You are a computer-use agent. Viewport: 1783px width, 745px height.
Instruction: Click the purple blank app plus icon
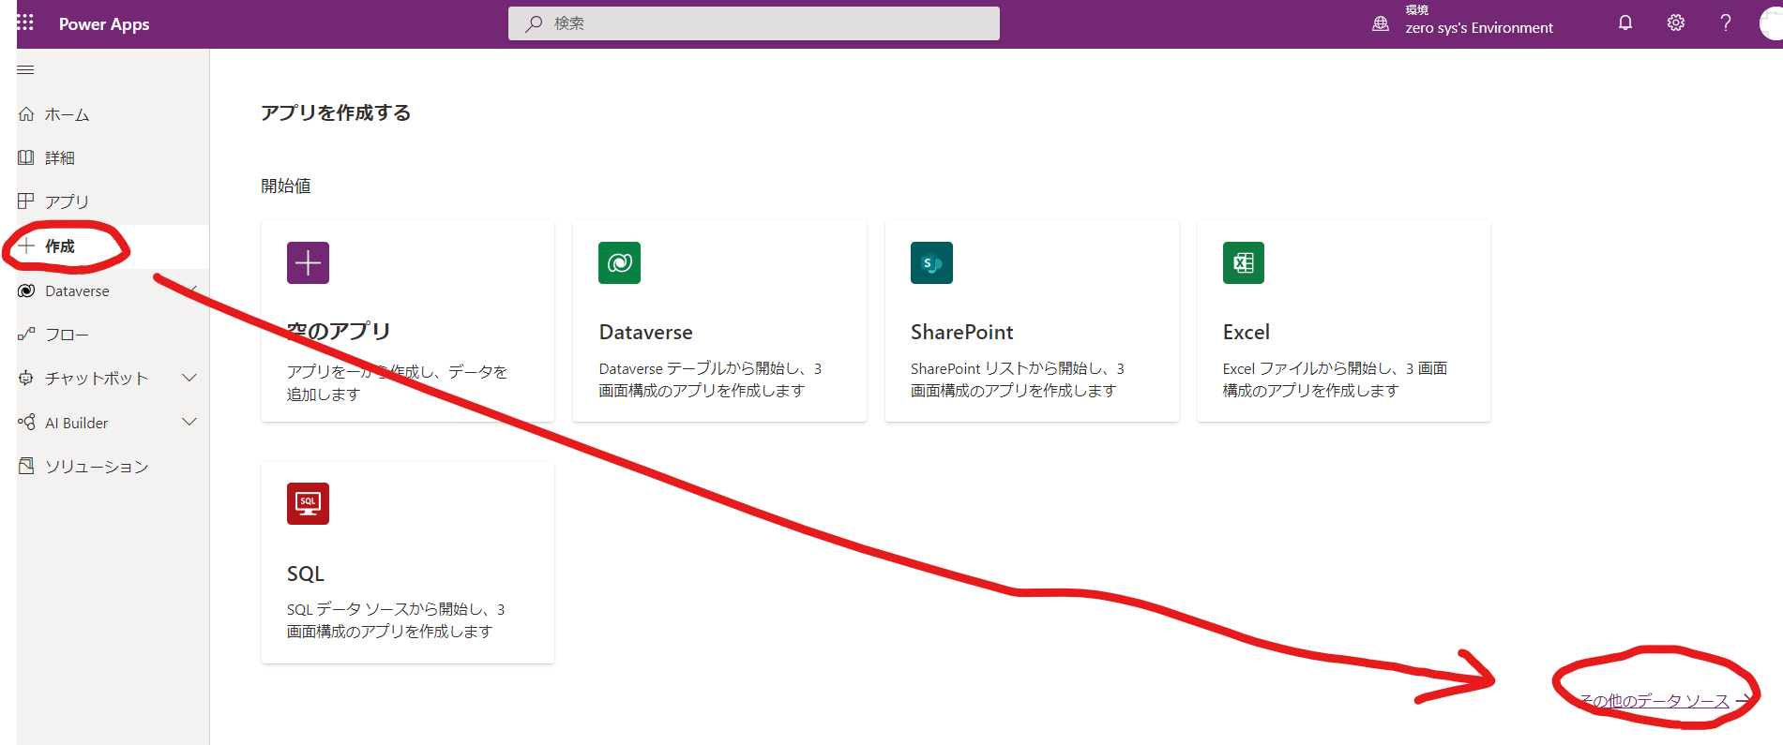click(308, 262)
